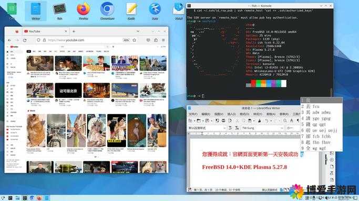The width and height of the screenshot is (359, 201).
Task: Open Firefox View icon left of tabs
Action: [17, 31]
